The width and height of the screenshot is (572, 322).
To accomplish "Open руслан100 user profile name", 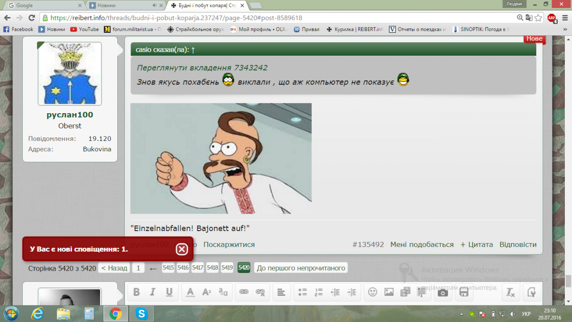I will click(70, 115).
